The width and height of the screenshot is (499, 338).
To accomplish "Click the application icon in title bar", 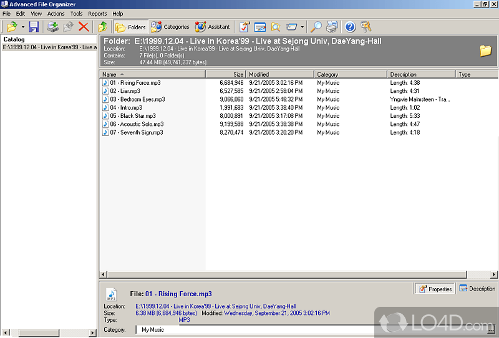I will [x=4, y=4].
